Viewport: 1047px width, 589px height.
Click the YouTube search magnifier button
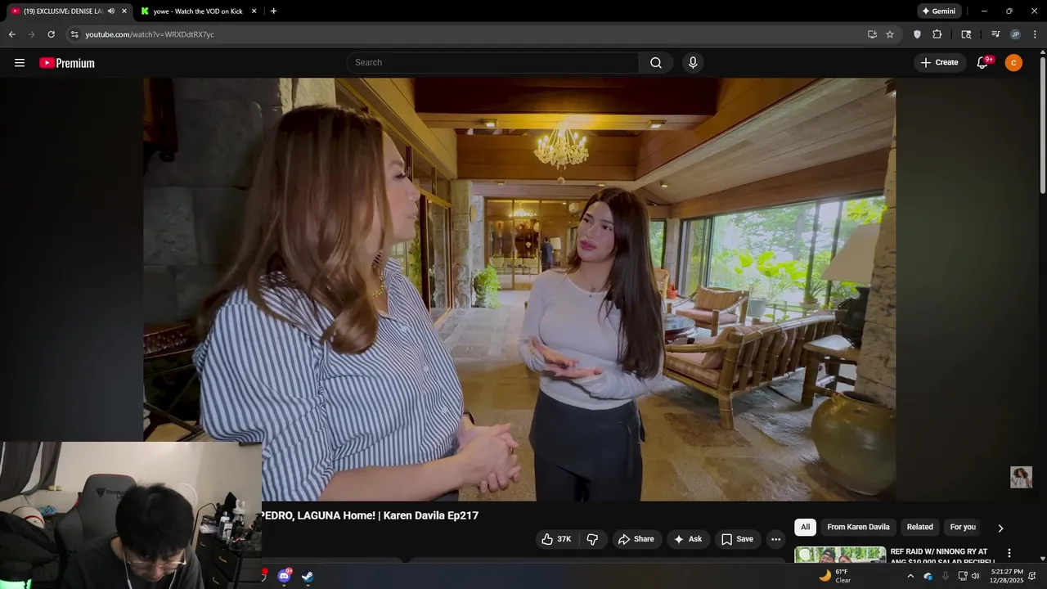656,63
